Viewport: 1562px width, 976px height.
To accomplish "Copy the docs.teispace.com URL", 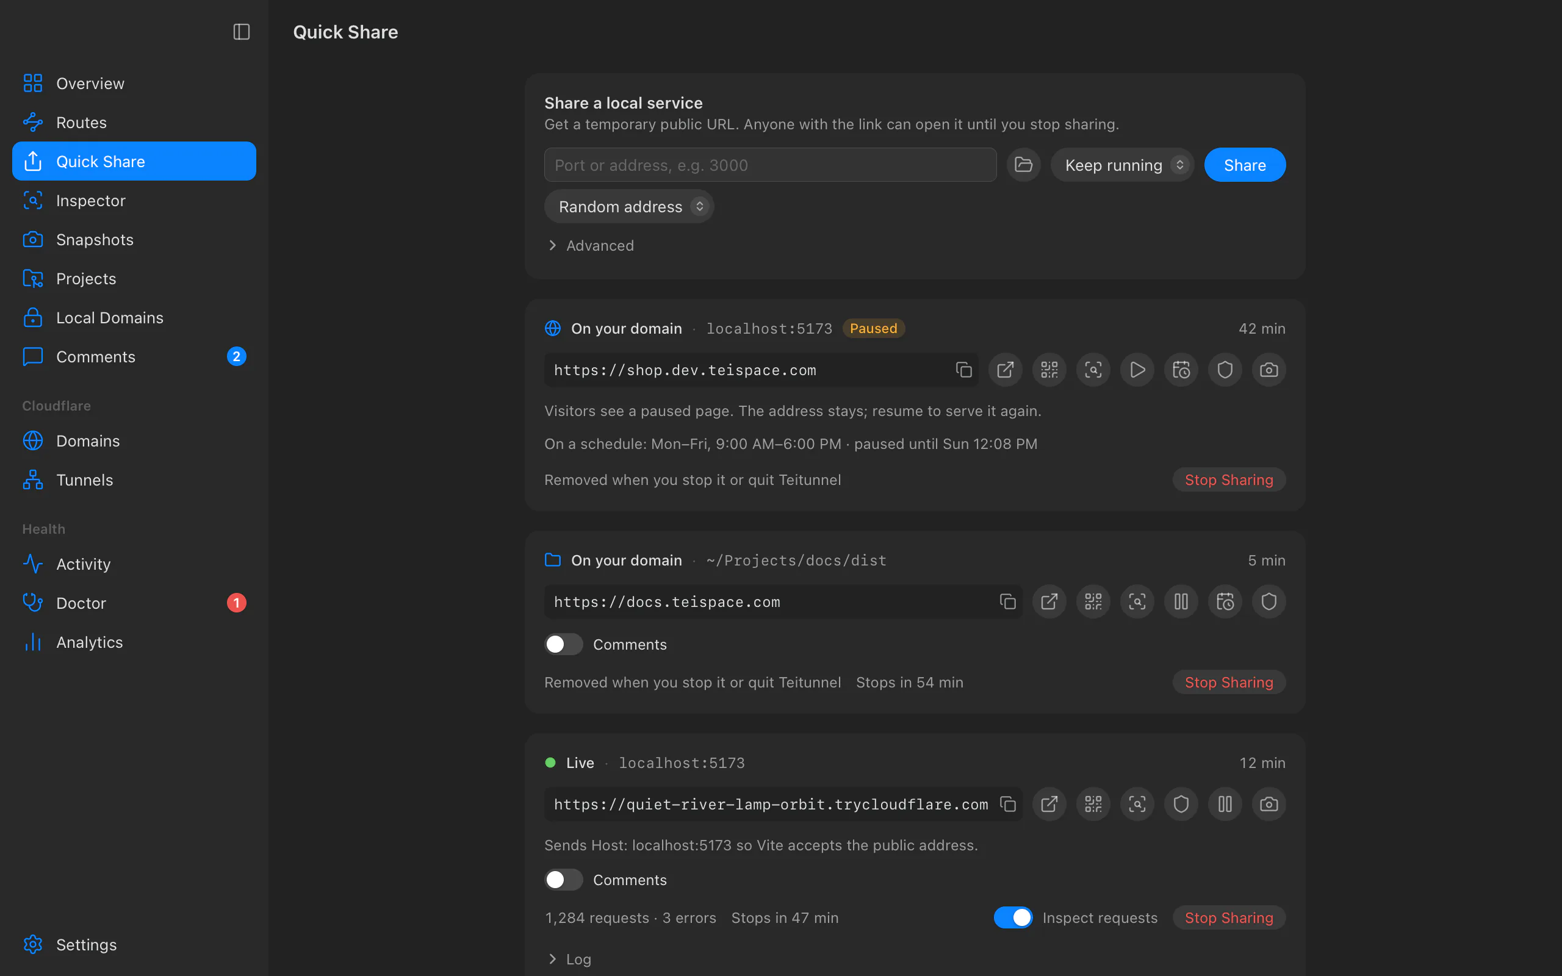I will [x=1007, y=601].
